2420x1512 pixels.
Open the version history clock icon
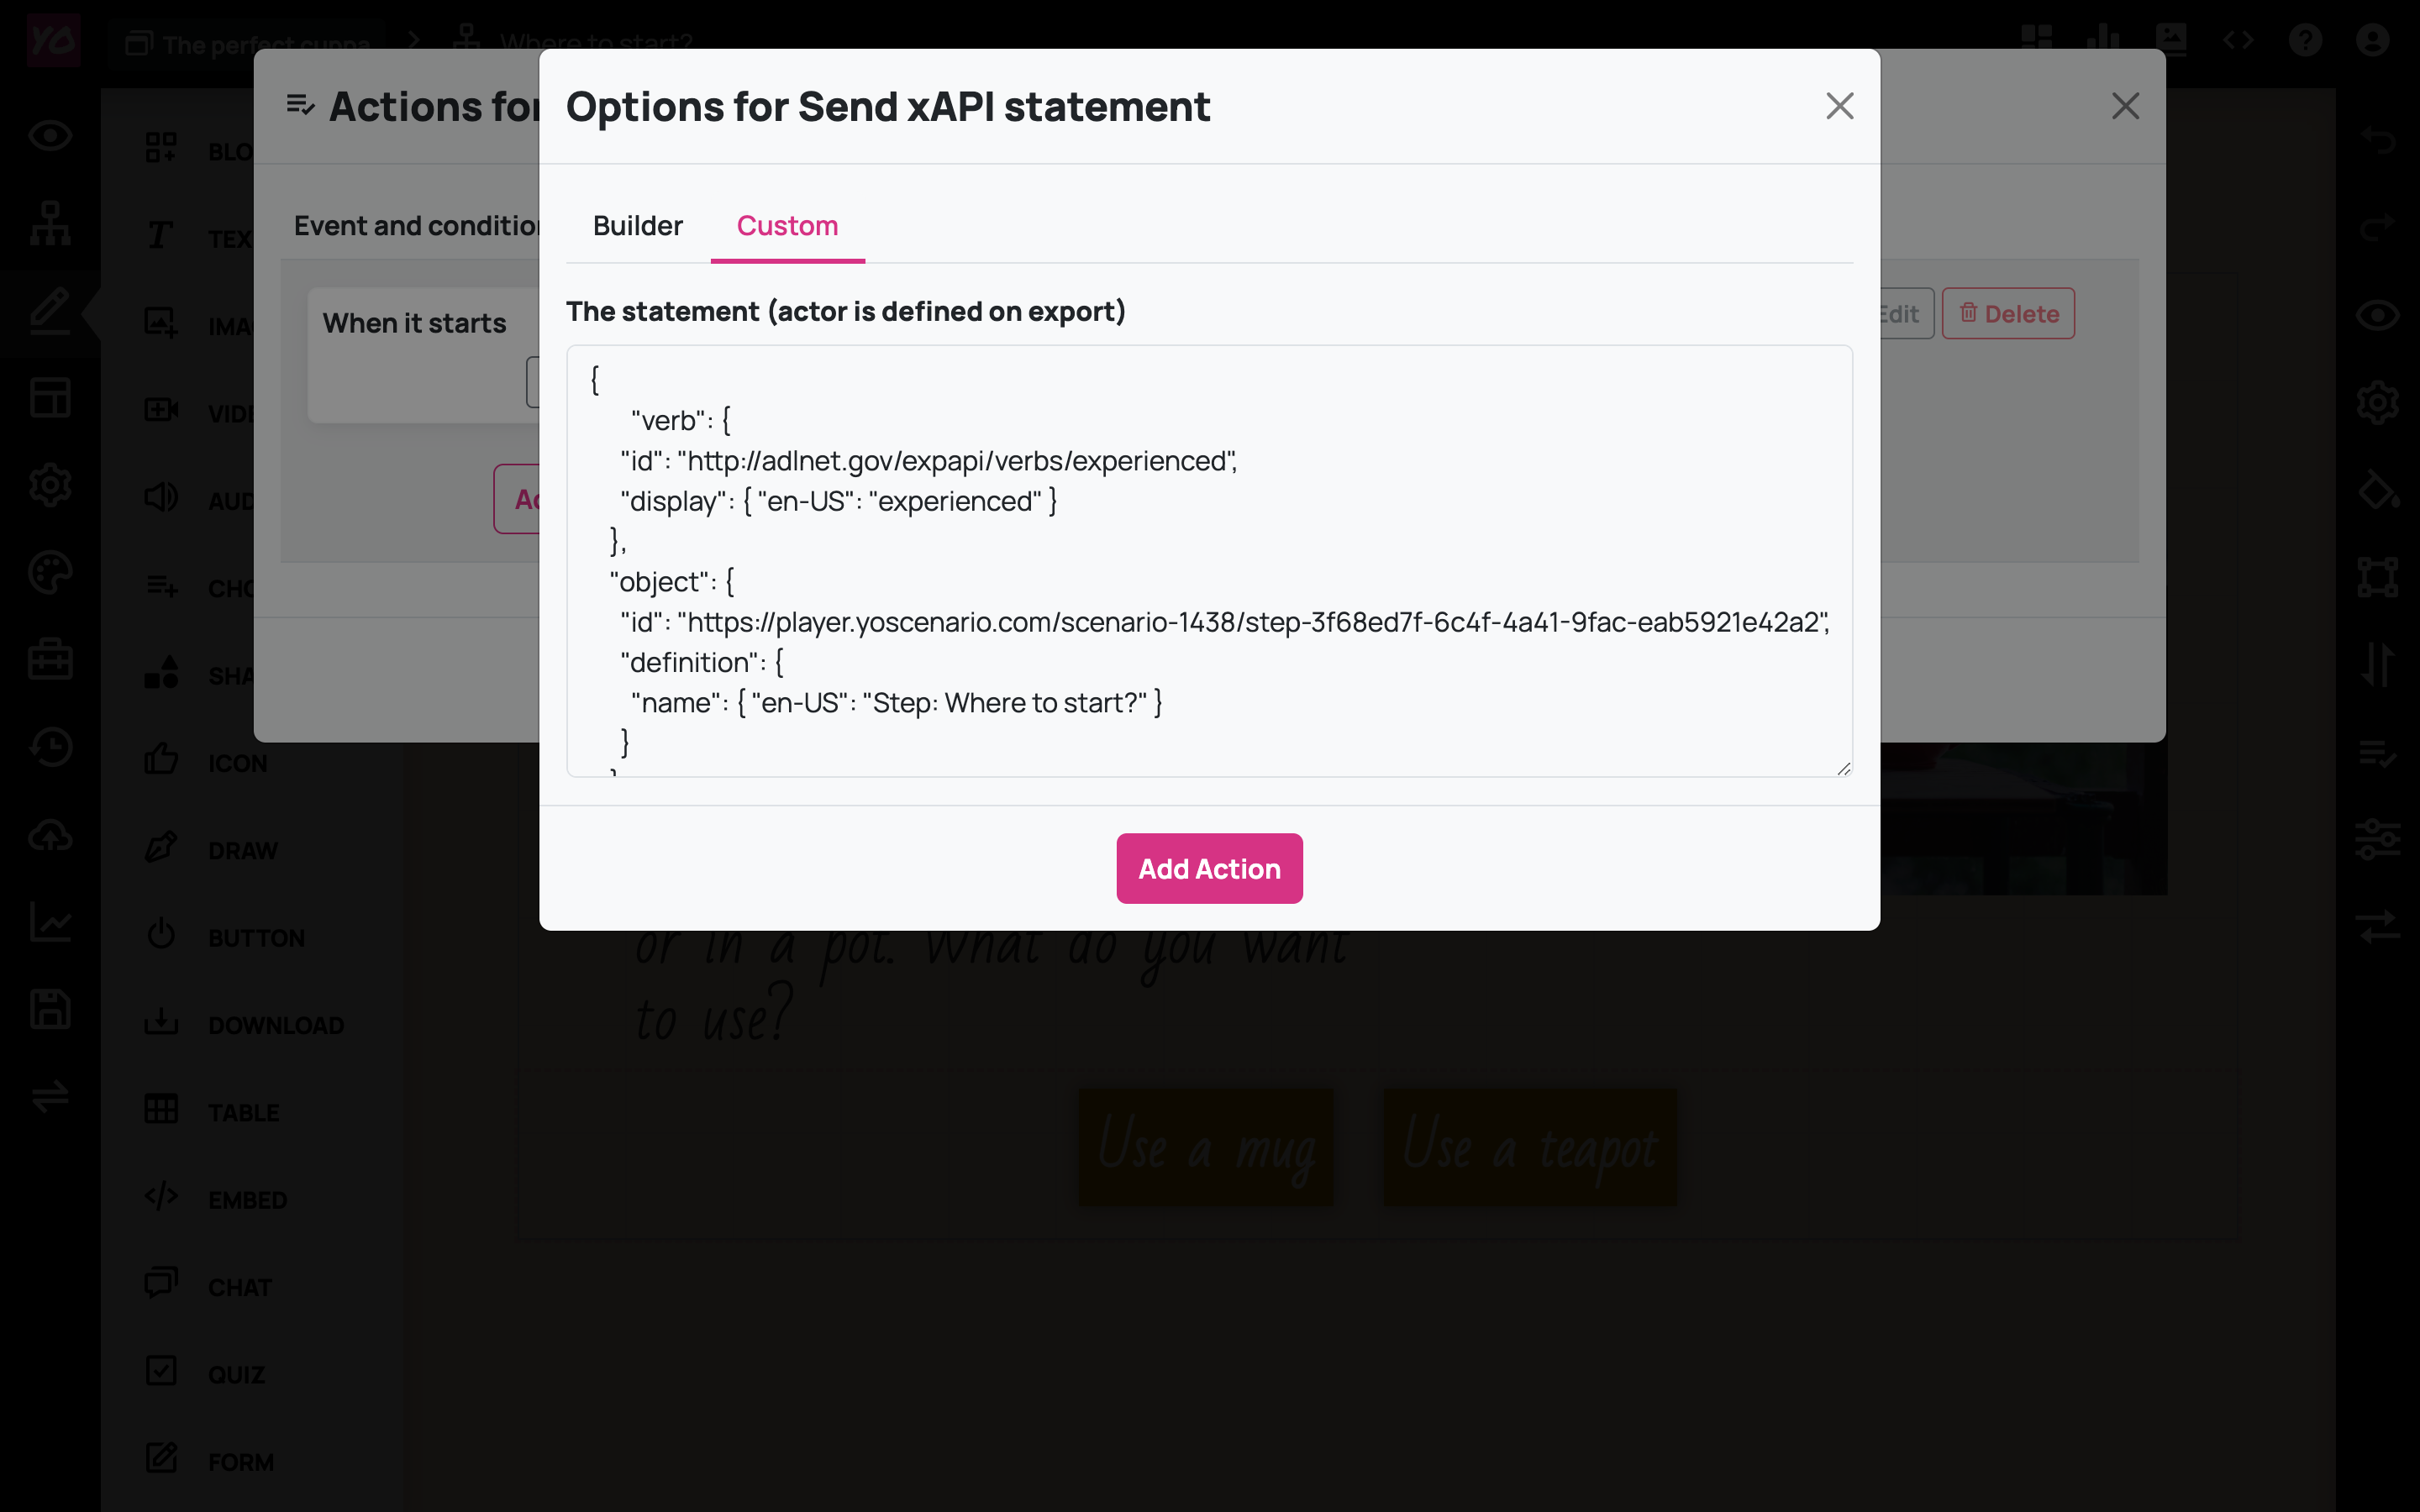[x=50, y=747]
